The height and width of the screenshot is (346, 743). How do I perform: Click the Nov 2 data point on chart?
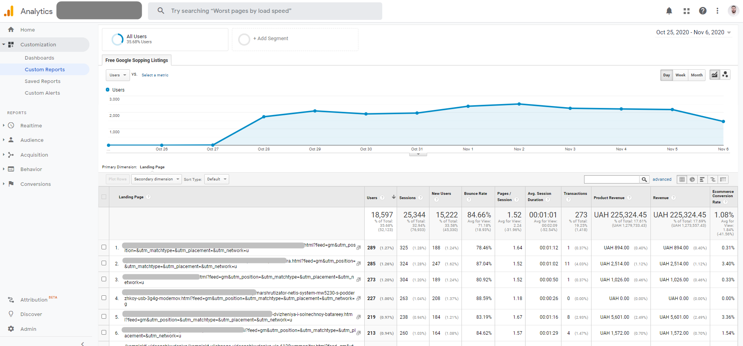[x=519, y=104]
